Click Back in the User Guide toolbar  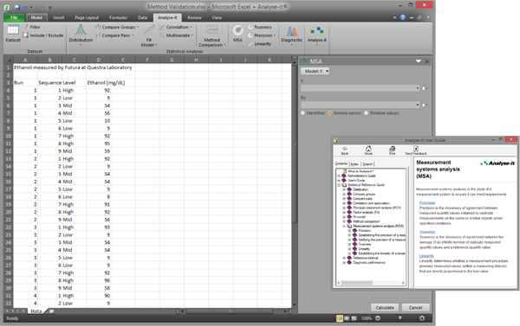click(345, 150)
